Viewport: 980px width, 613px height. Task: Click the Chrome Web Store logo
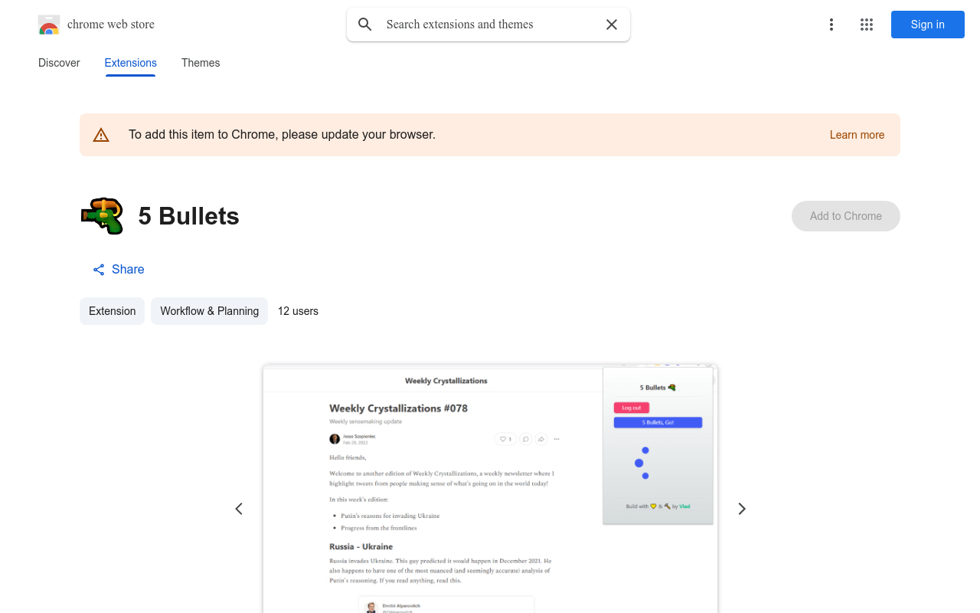pyautogui.click(x=49, y=25)
